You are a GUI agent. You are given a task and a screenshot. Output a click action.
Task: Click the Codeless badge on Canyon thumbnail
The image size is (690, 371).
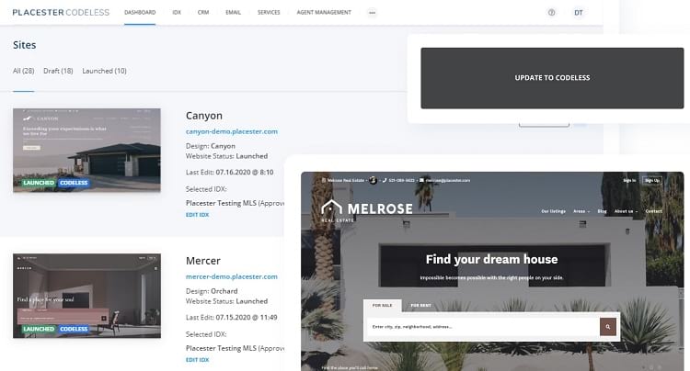(74, 183)
